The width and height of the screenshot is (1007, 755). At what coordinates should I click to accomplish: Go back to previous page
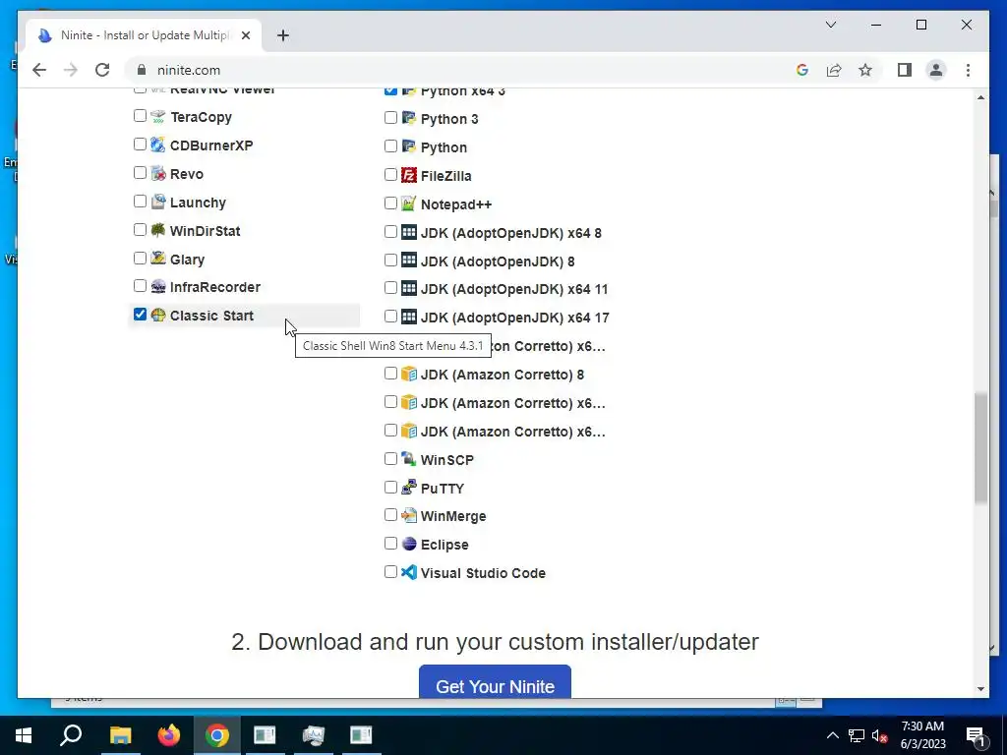point(39,70)
